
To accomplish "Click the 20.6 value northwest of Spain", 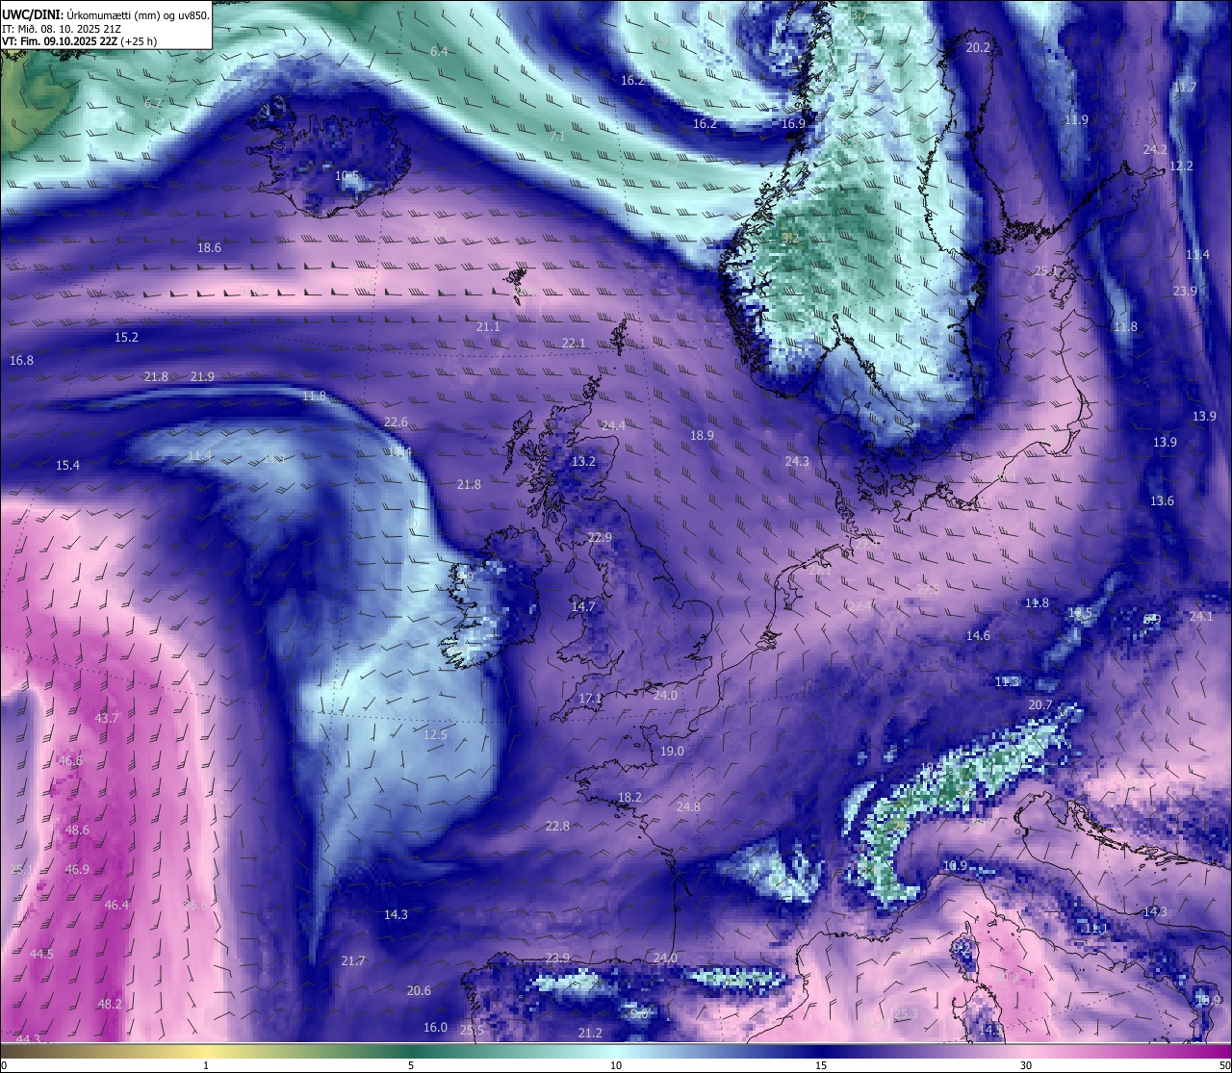I will 419,990.
